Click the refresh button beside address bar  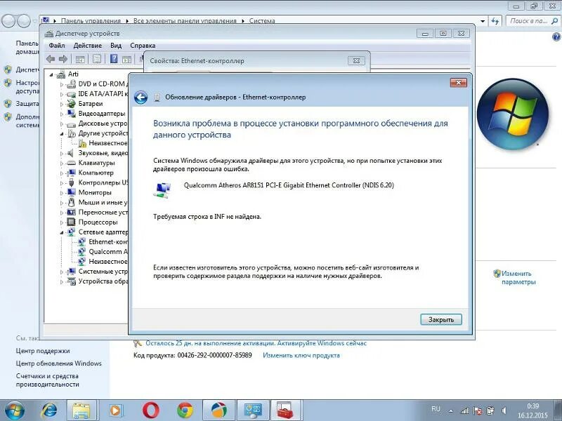(x=495, y=21)
